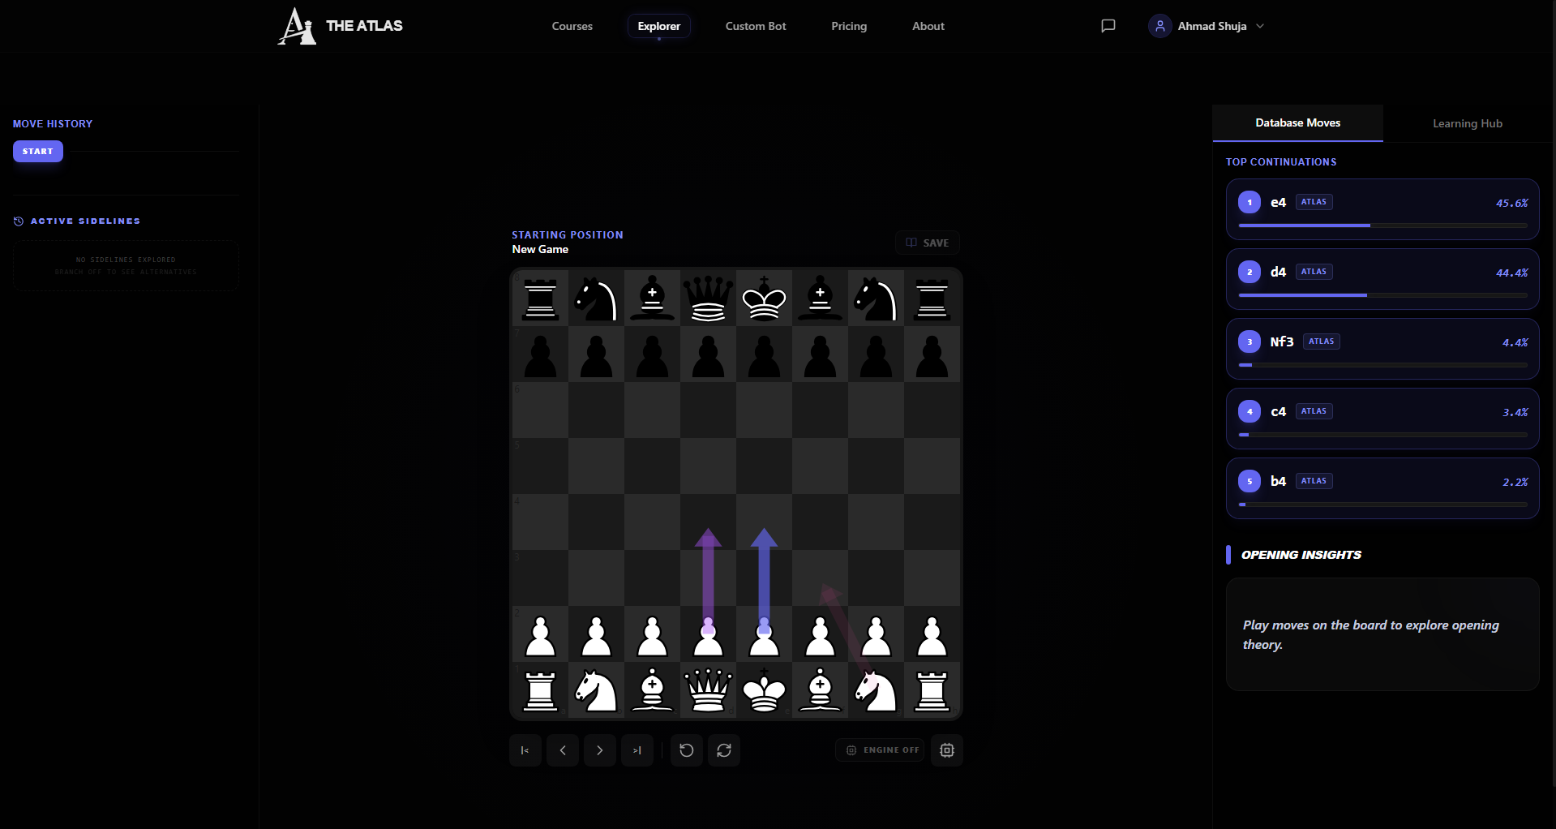Viewport: 1556px width, 829px height.
Task: Select continuation number 1 circle badge
Action: coord(1249,202)
